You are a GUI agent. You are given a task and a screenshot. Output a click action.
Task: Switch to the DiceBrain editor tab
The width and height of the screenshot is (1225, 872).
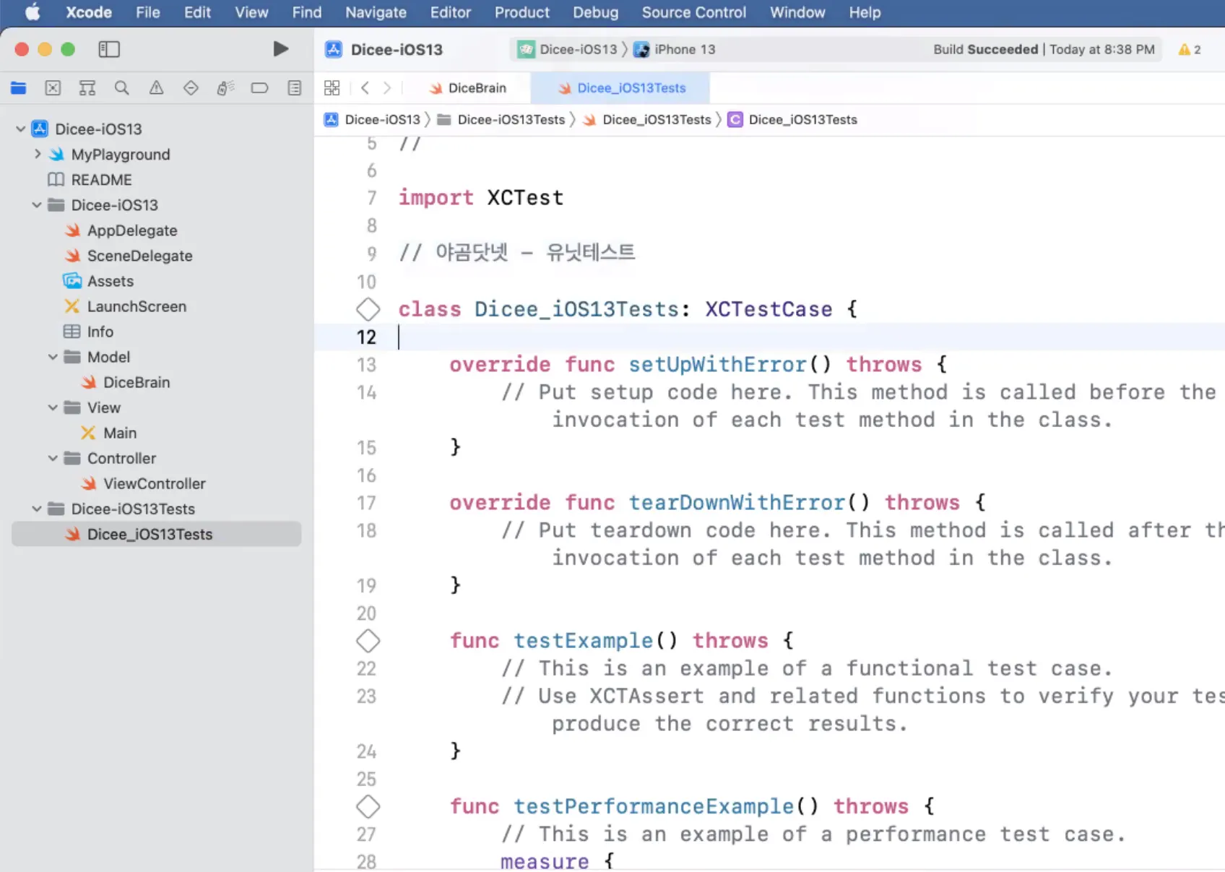click(x=467, y=88)
